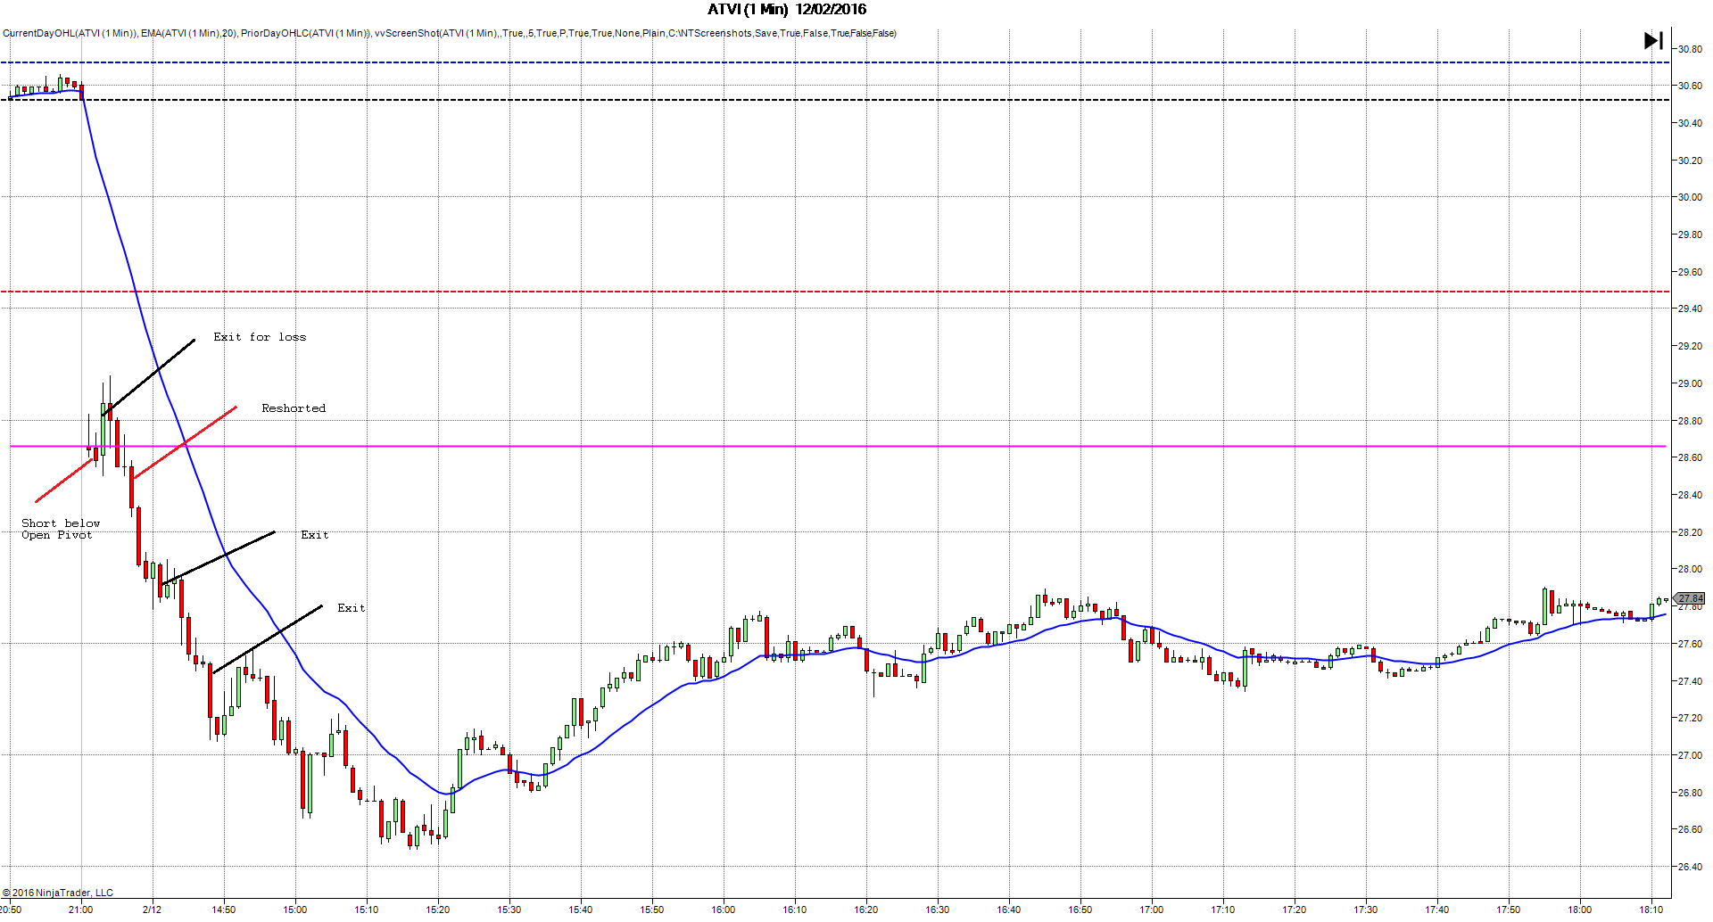Select the upper "Exit" annotation label
Viewport: 1713px width, 922px height.
tap(314, 535)
